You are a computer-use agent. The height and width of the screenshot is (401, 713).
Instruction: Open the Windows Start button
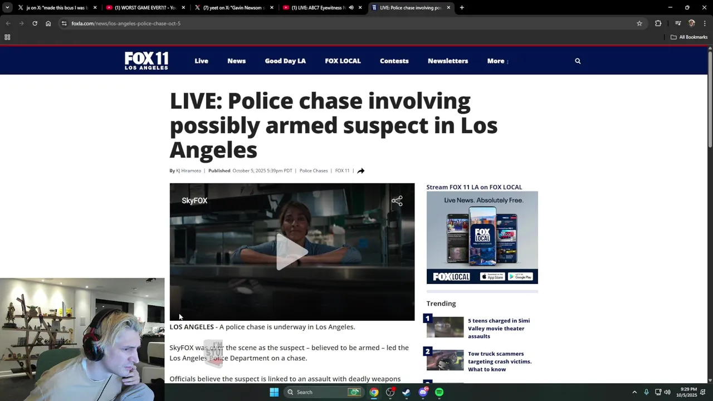pyautogui.click(x=274, y=392)
